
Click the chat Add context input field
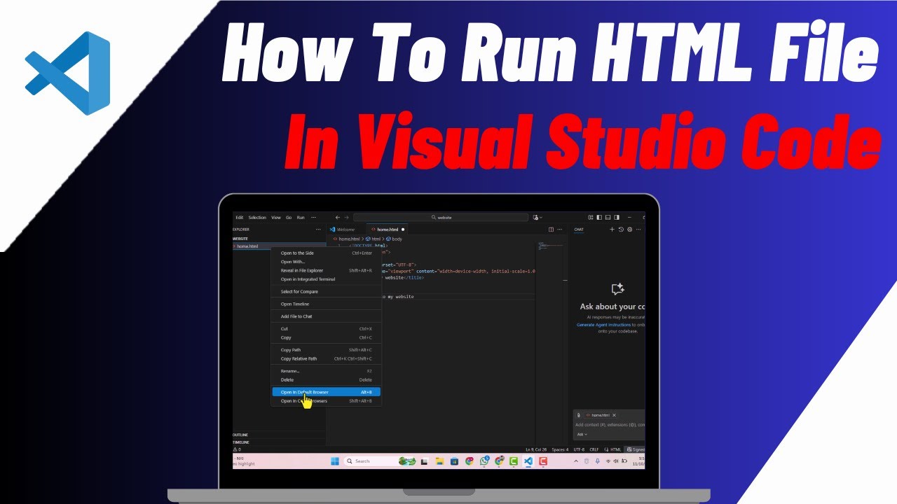point(610,425)
